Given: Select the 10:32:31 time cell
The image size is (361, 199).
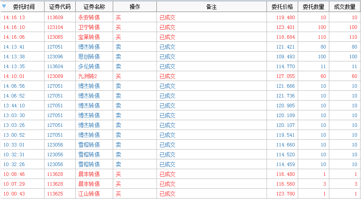Looking at the screenshot, I should point(14,154).
